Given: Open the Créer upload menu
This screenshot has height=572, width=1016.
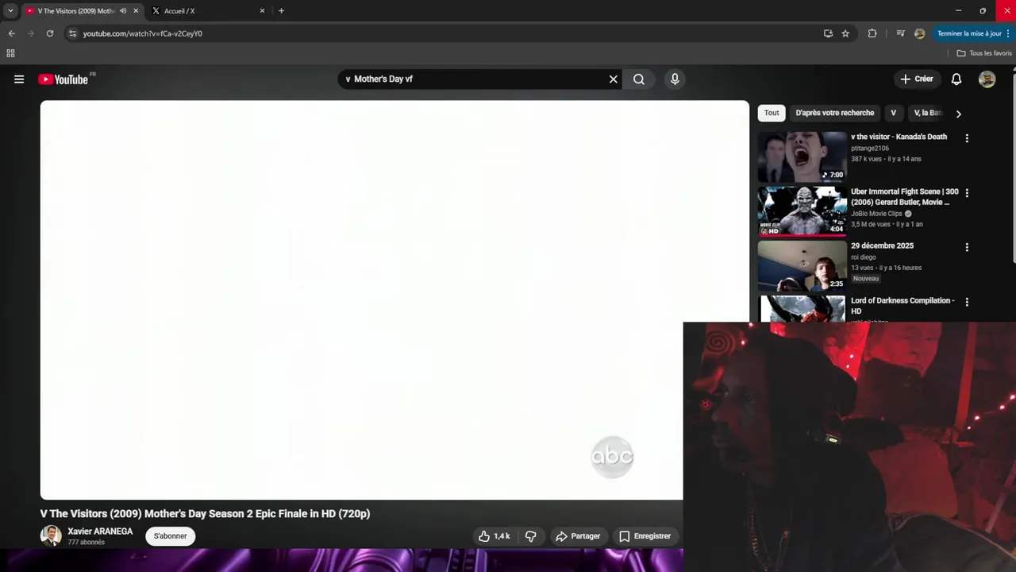Looking at the screenshot, I should [917, 79].
